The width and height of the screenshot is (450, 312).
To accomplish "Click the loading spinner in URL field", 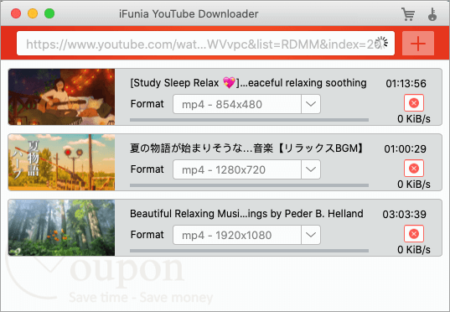I will [x=381, y=43].
